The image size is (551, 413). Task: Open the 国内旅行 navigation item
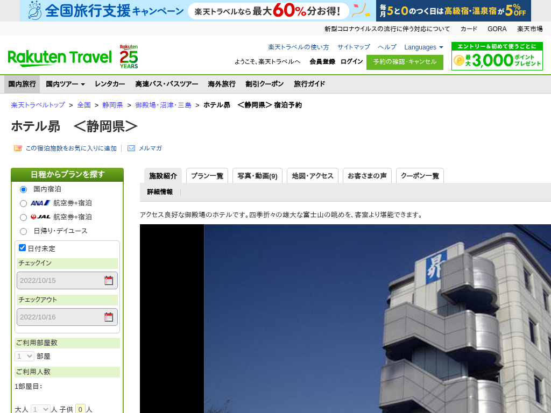click(22, 84)
